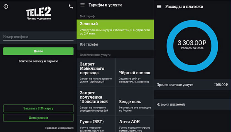Screen dimensions: 231x132
Task: Open the Все тарифы list item
Action: pyautogui.click(x=115, y=44)
